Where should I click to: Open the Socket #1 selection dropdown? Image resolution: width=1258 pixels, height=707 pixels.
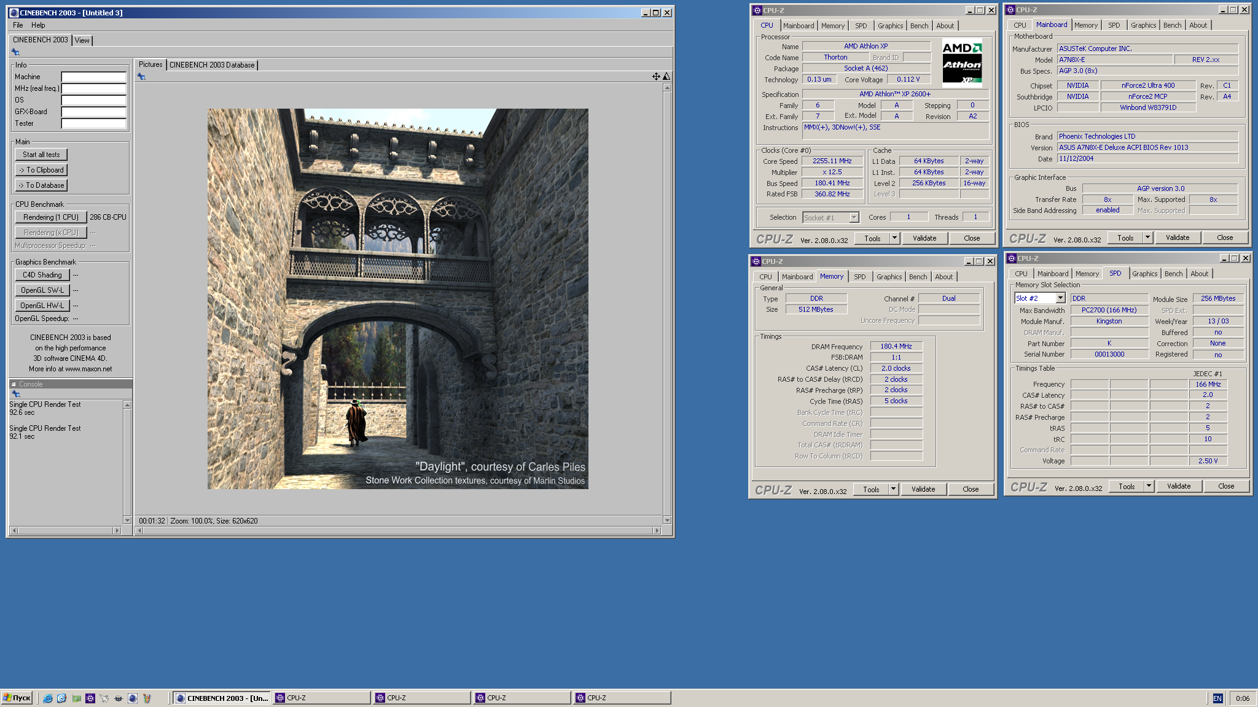[x=854, y=218]
